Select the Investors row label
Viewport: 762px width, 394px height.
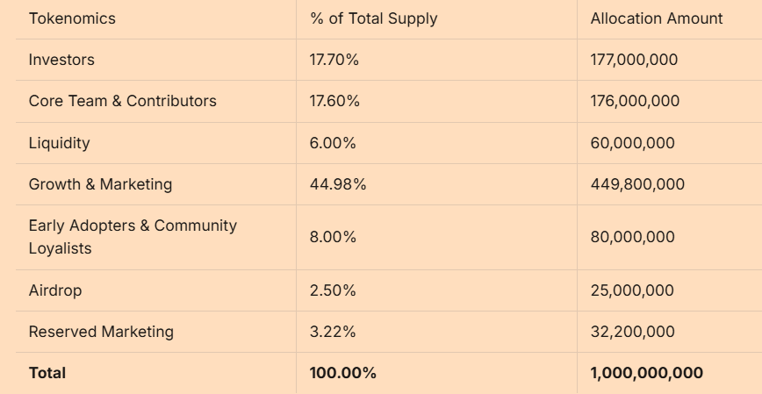click(x=61, y=60)
